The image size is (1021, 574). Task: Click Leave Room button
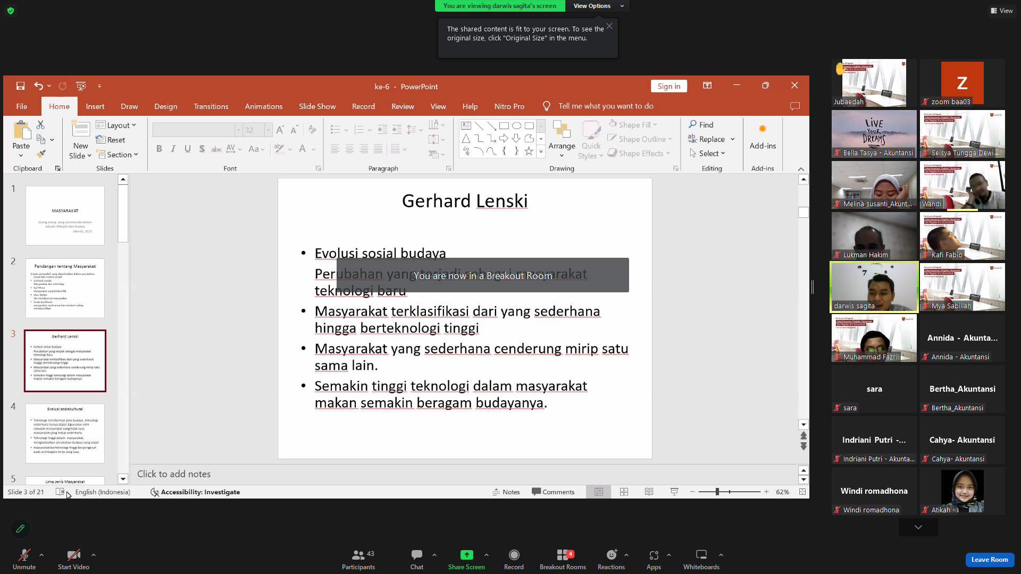coord(990,560)
